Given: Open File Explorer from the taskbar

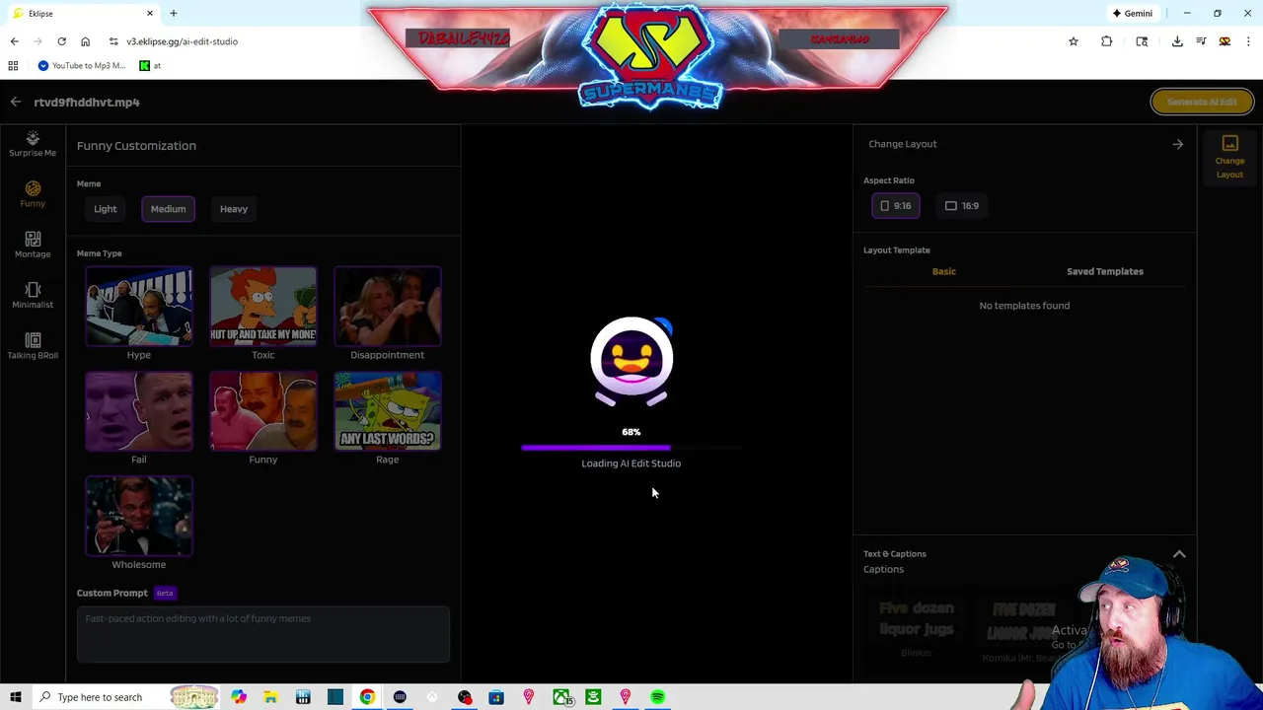Looking at the screenshot, I should point(270,697).
